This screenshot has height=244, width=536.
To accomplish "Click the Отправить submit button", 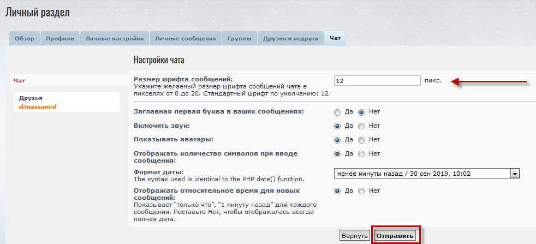I will pyautogui.click(x=395, y=236).
